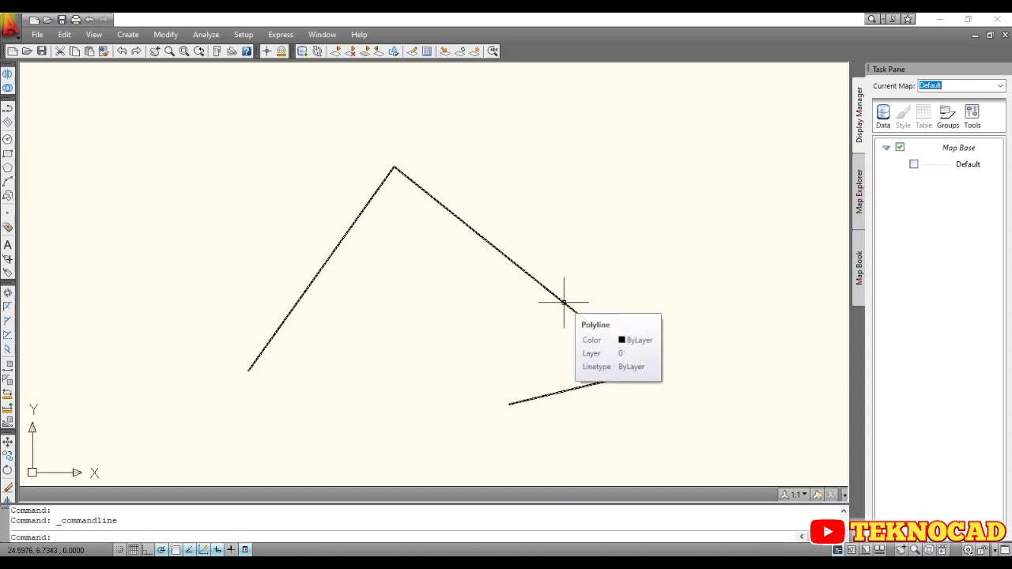Viewport: 1012px width, 569px height.
Task: Click the Paste clipboard icon
Action: click(x=89, y=51)
